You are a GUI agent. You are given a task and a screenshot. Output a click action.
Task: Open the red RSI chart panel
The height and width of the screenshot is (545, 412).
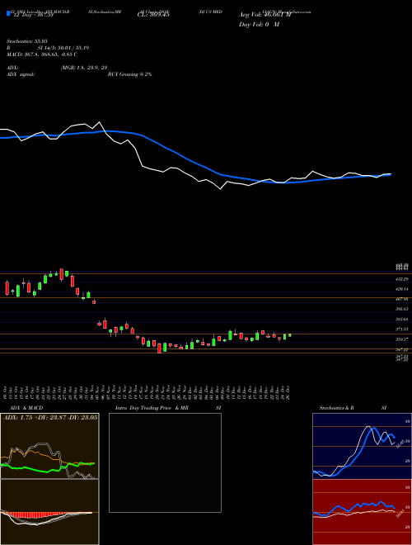362,512
